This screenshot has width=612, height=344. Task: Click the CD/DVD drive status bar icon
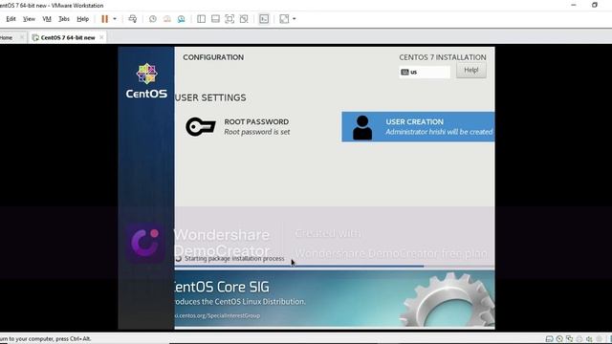tap(559, 339)
